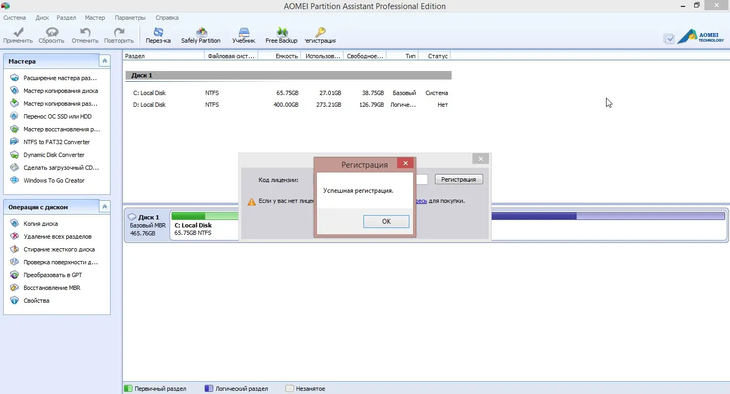
Task: Click the Базовый type cell
Action: click(404, 93)
